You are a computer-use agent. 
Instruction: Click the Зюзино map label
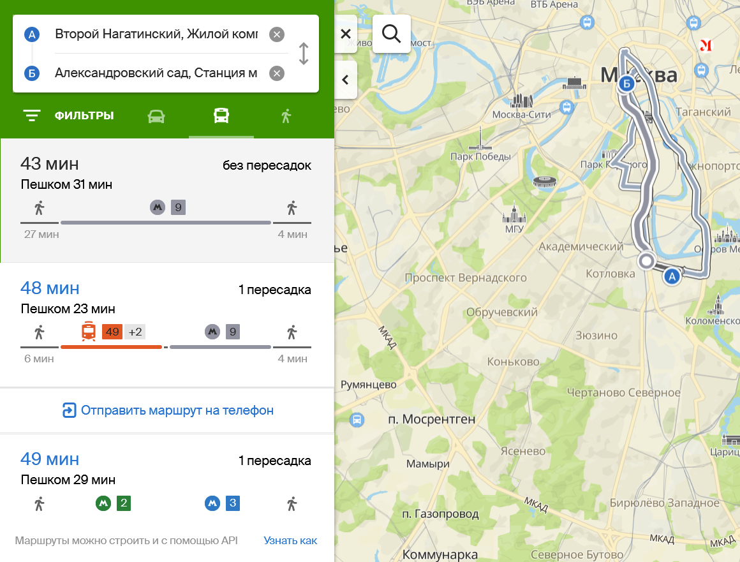coord(596,336)
